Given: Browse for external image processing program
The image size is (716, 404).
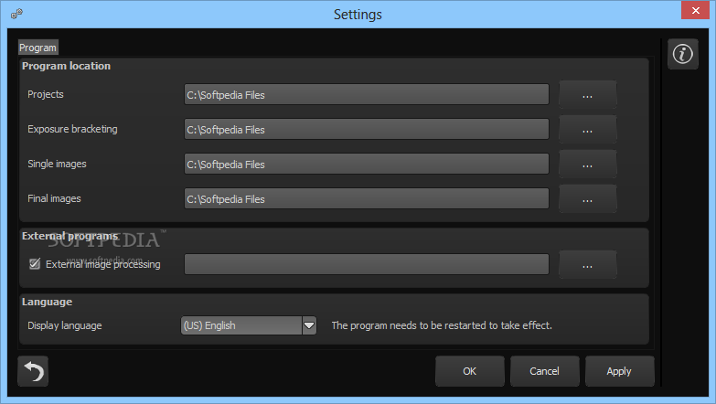Looking at the screenshot, I should [x=587, y=265].
